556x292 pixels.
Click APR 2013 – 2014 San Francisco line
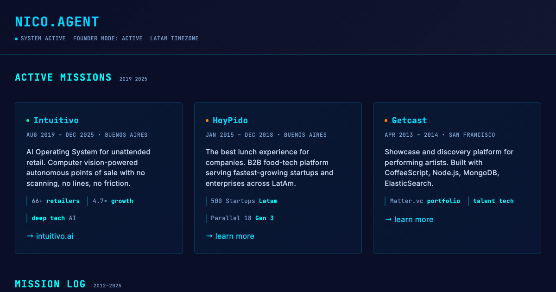(x=440, y=135)
